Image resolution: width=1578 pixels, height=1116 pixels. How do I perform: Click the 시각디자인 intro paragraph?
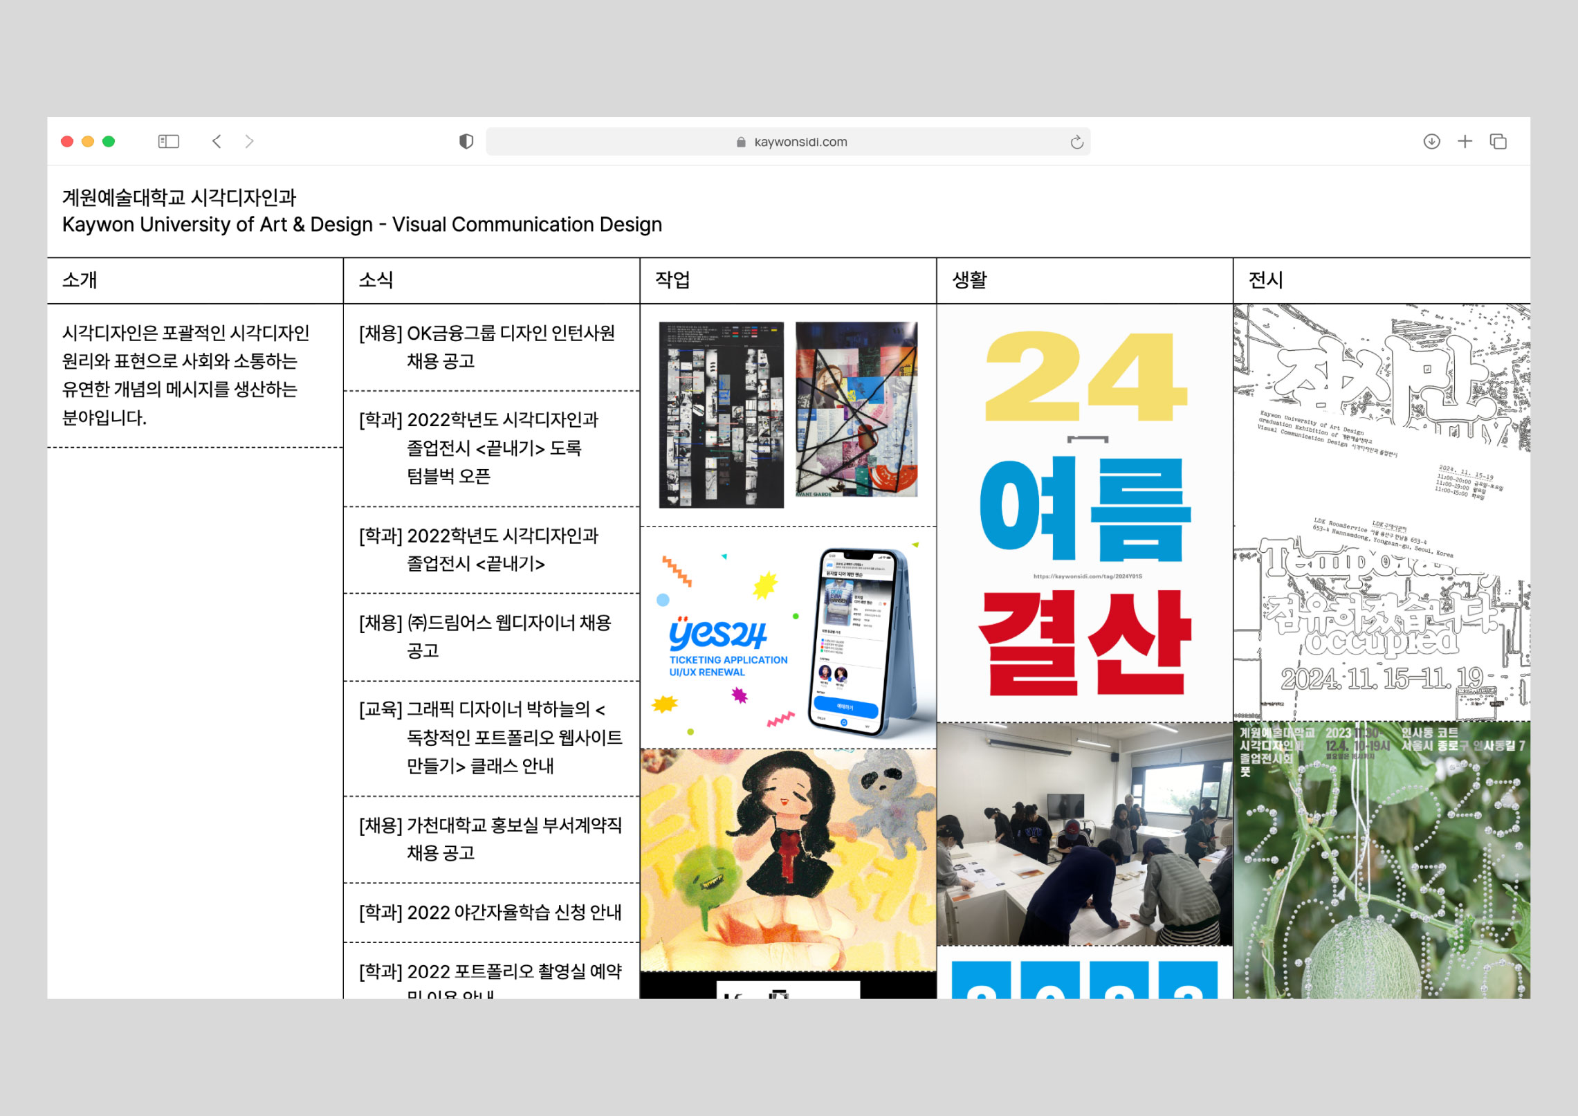pyautogui.click(x=186, y=376)
